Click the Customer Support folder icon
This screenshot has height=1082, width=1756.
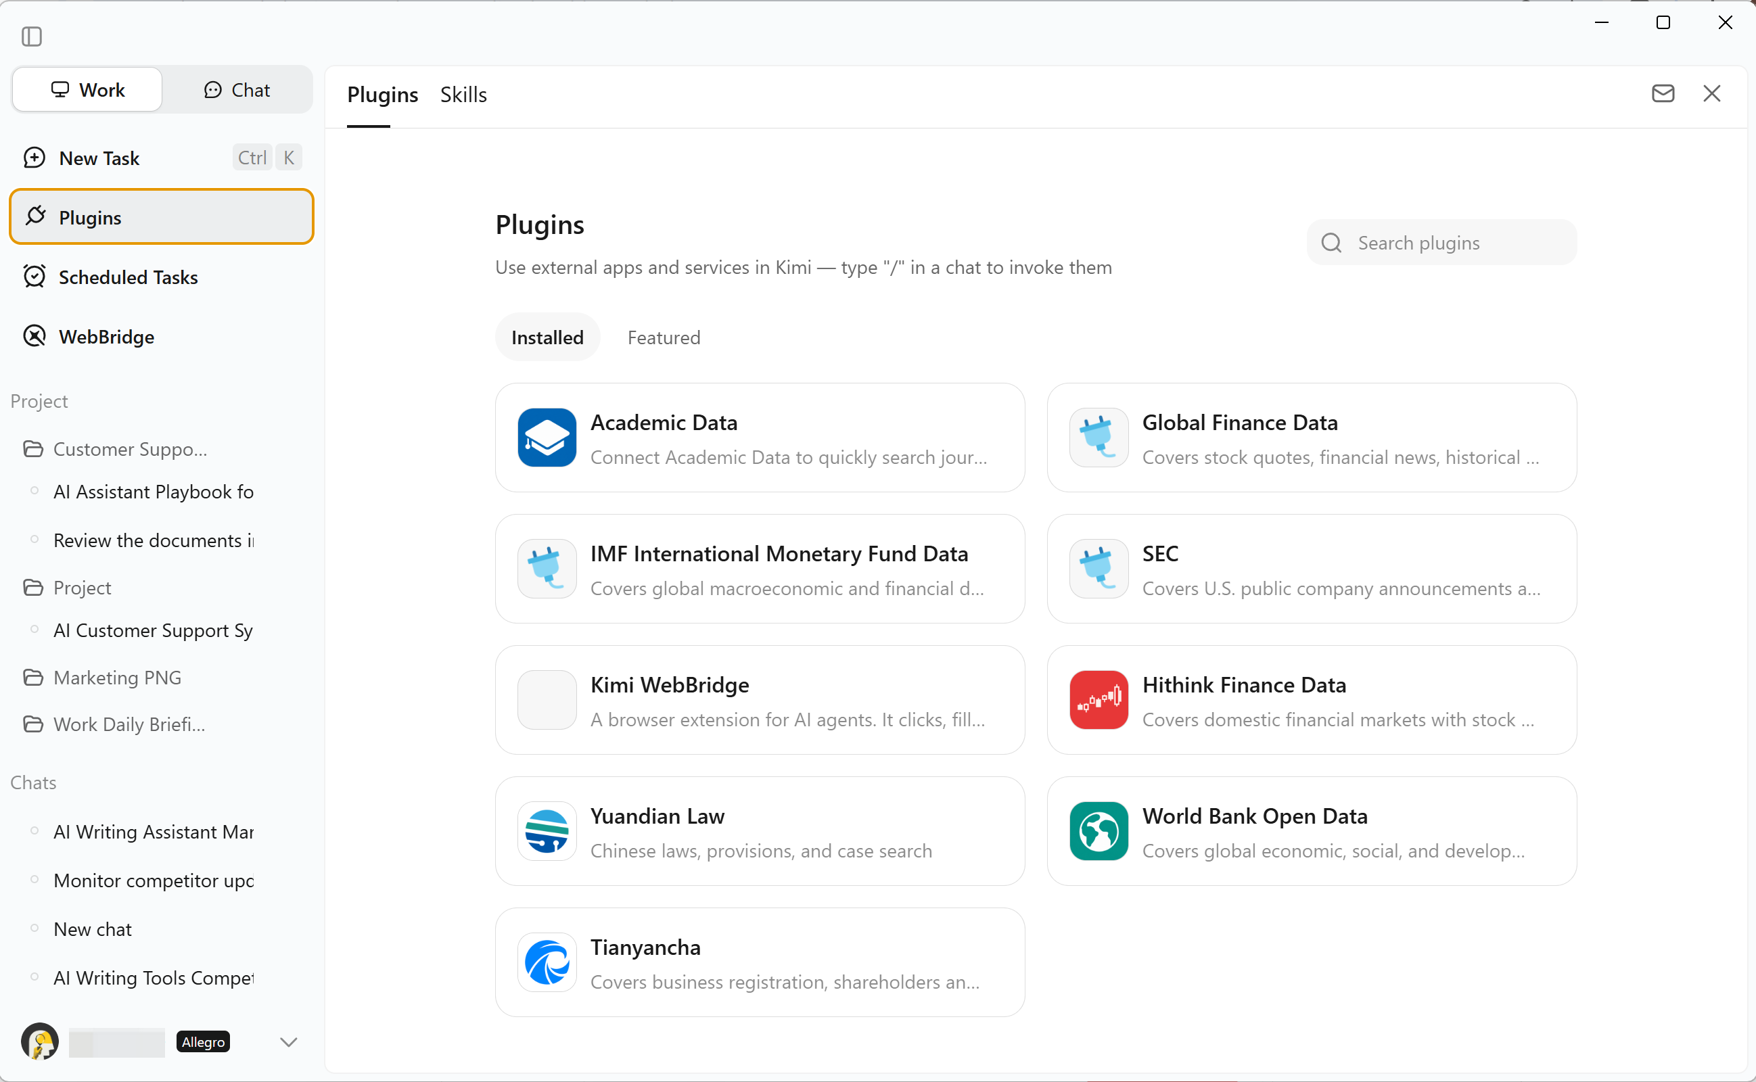(x=33, y=448)
